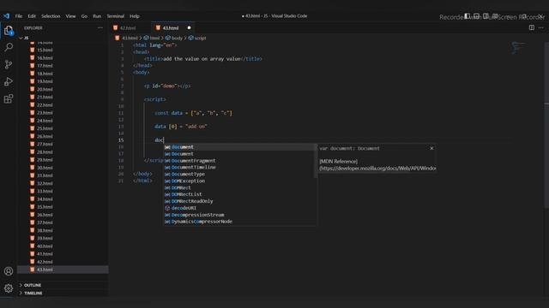Click the const data array code line

tap(193, 113)
